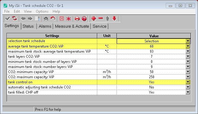
Task: Click the value 93 cell
Action: pyautogui.click(x=151, y=51)
